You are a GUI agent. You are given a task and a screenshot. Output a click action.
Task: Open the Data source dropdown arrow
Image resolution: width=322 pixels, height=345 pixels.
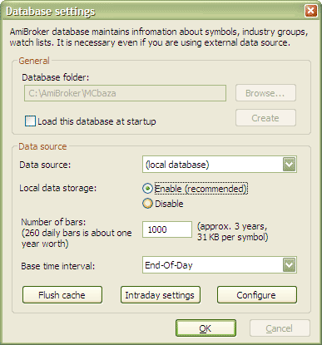coord(290,165)
